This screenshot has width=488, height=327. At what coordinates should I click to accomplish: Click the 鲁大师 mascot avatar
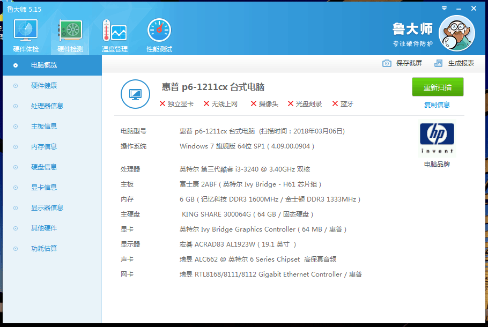pos(456,33)
